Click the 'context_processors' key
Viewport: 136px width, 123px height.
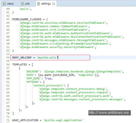(x=48, y=85)
